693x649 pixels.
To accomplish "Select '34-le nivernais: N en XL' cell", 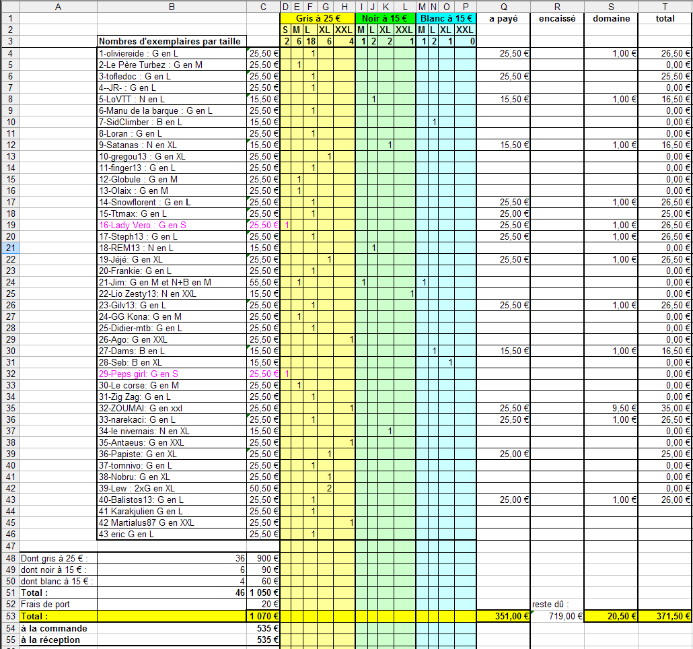I will pos(172,431).
